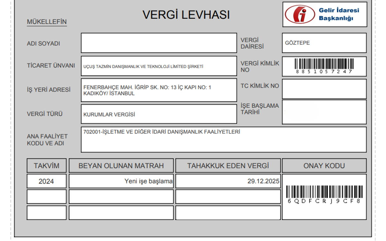Click the VERGİ LEVHASI title
This screenshot has height=241, width=386.
pyautogui.click(x=186, y=15)
